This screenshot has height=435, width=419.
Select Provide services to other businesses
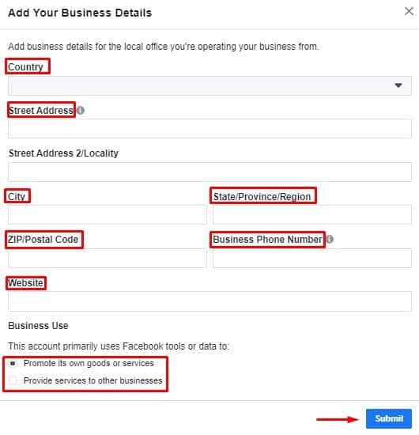(13, 380)
